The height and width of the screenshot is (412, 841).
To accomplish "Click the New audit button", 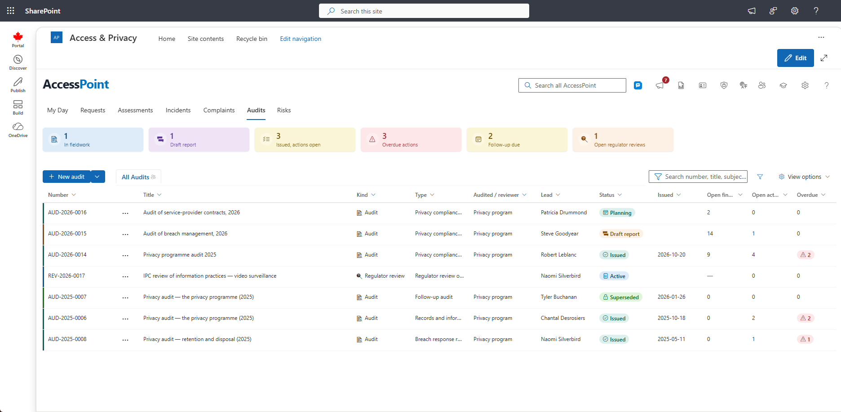I will tap(67, 177).
